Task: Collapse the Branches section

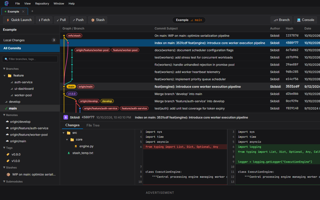Action: click(4, 69)
